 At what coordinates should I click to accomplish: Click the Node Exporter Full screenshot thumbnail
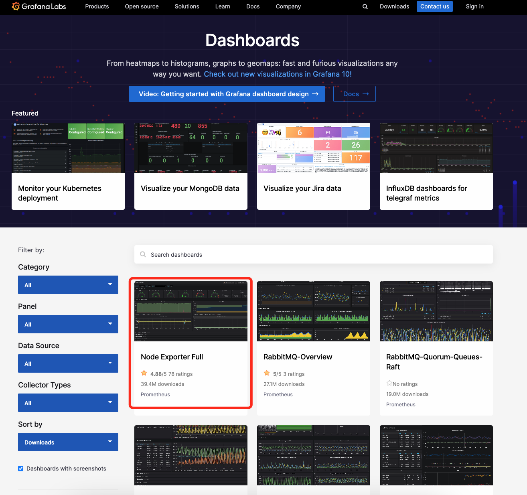tap(191, 311)
